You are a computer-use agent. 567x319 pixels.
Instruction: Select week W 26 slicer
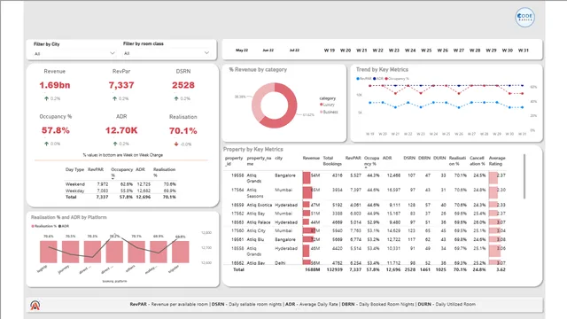coord(443,51)
